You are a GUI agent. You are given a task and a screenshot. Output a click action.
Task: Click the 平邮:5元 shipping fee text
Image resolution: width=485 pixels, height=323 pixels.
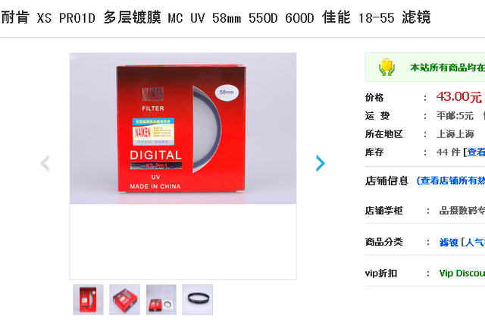pyautogui.click(x=455, y=116)
